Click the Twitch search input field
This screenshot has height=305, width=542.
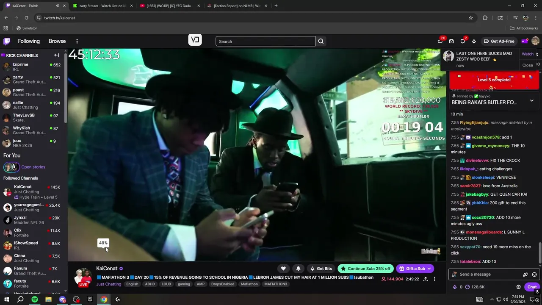pyautogui.click(x=265, y=41)
